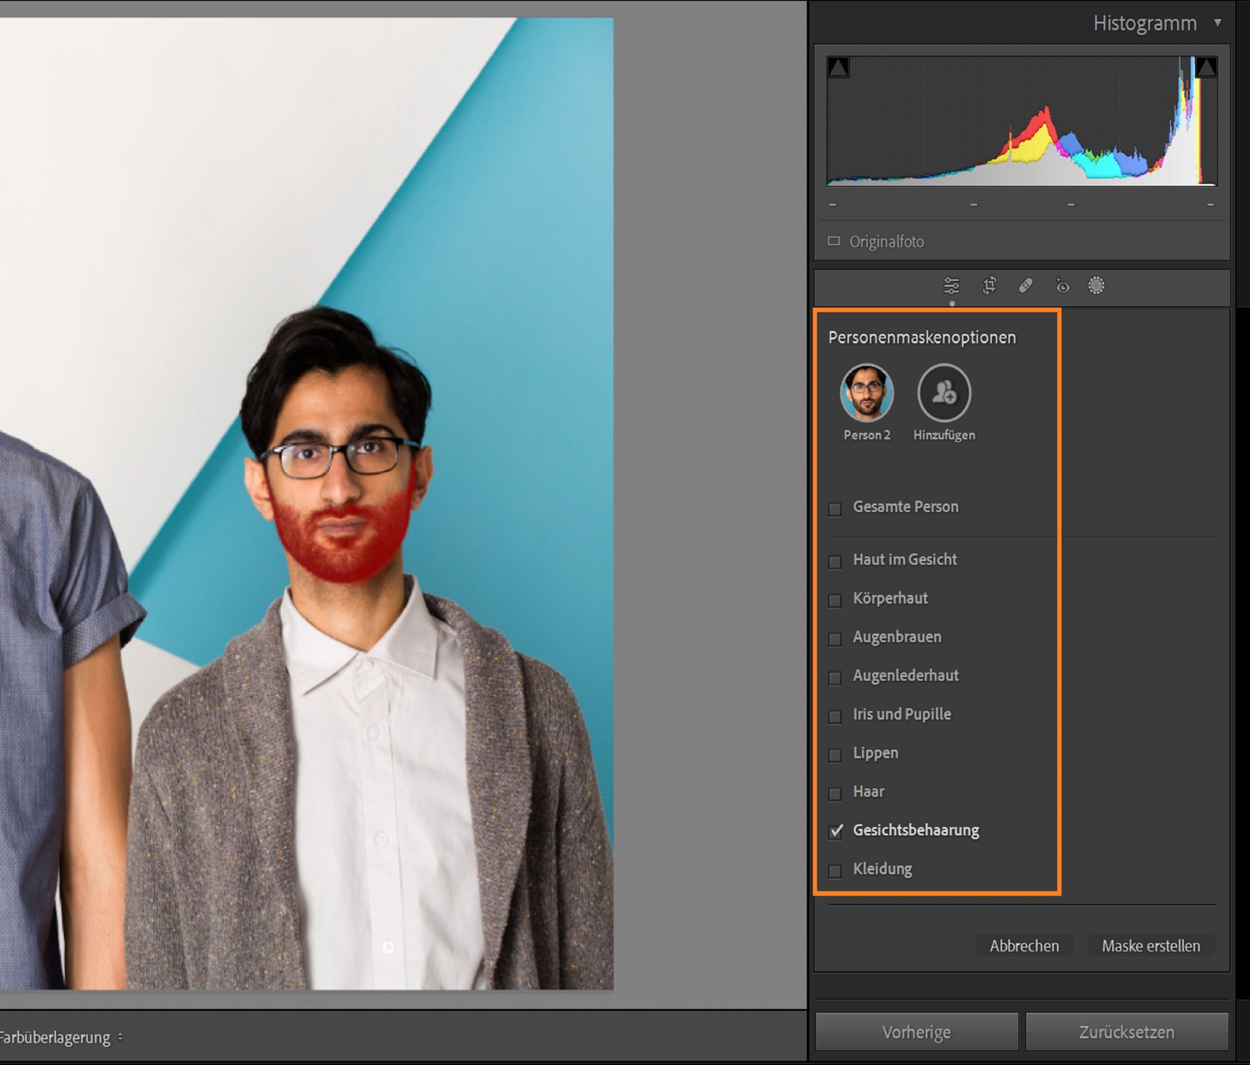The image size is (1250, 1065).
Task: Select the Masking circle tool icon
Action: [x=1096, y=286]
